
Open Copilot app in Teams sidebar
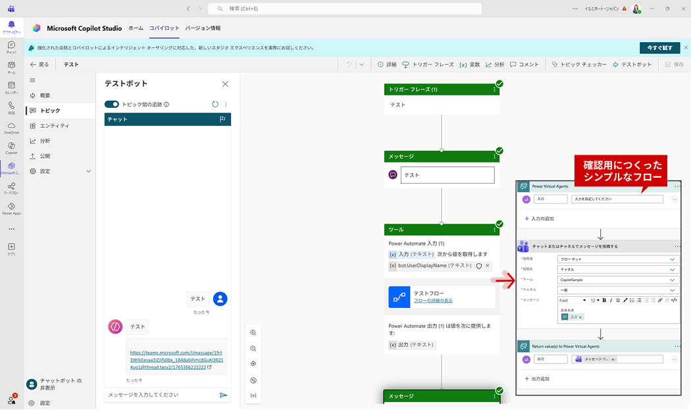11,147
